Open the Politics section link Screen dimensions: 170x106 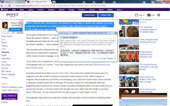click(5, 46)
